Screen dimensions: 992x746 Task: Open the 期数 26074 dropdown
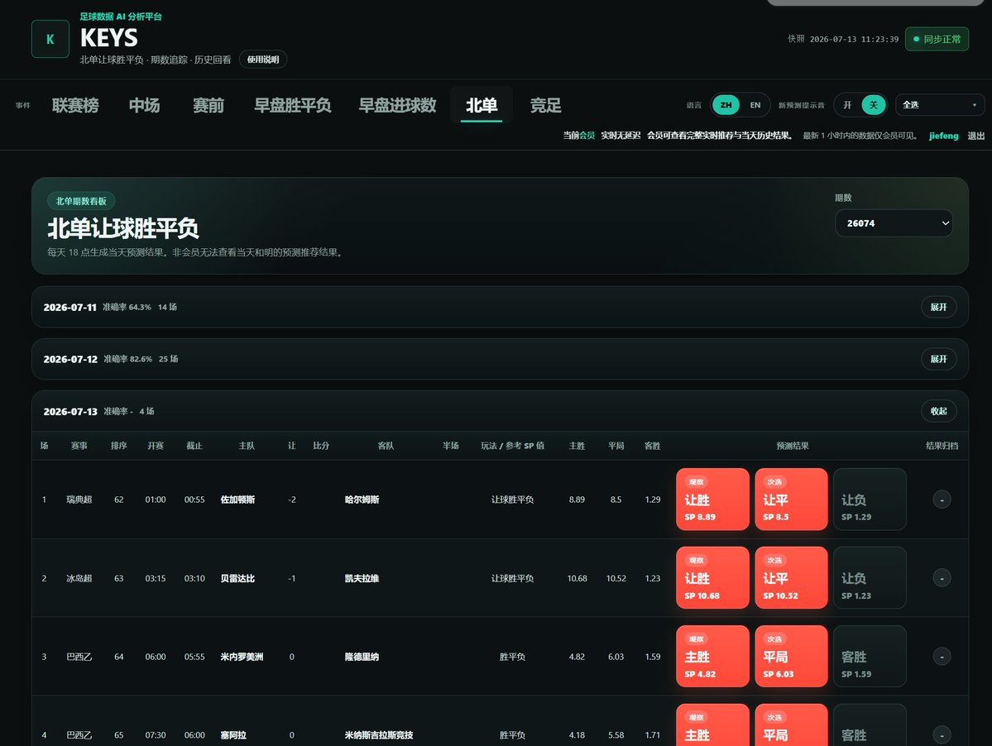click(894, 223)
